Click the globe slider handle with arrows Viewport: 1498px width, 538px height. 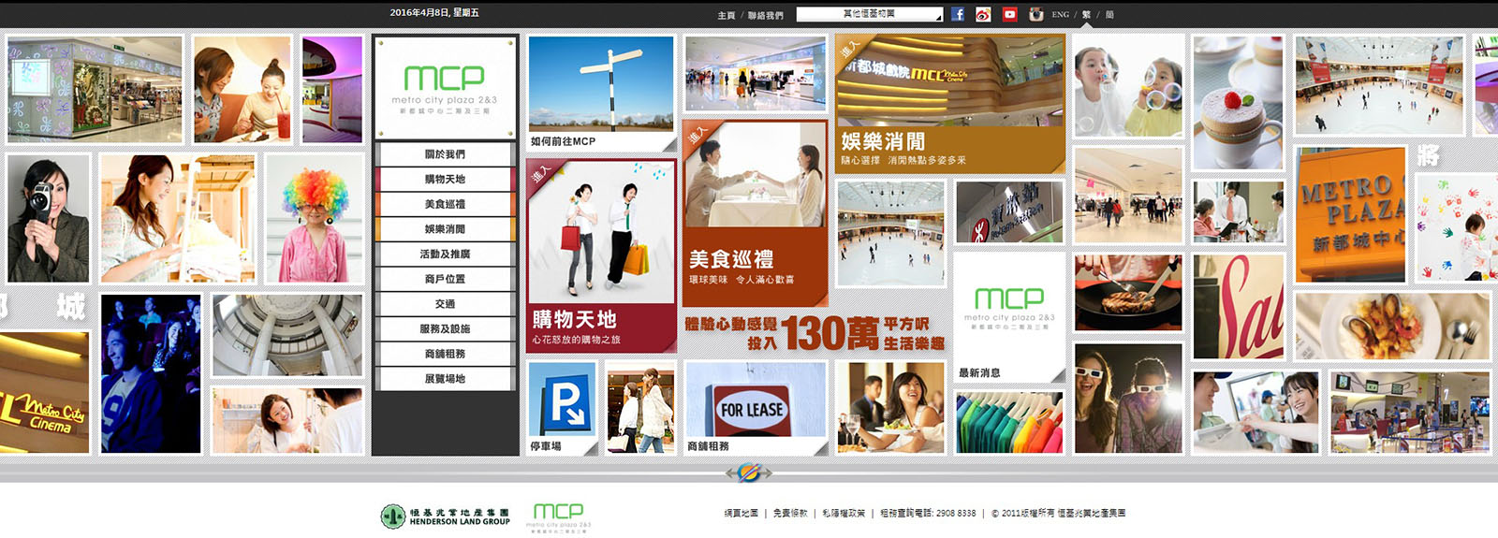click(748, 473)
